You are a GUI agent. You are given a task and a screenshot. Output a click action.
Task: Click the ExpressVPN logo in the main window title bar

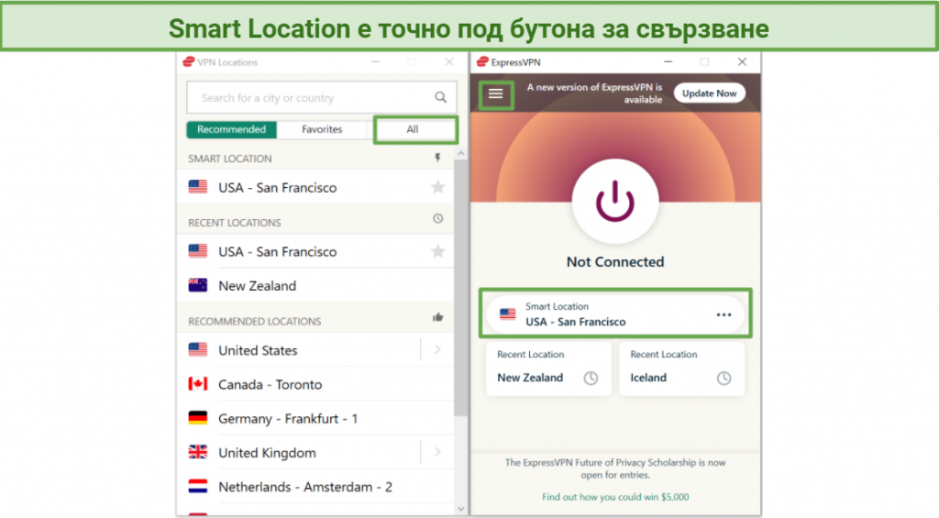coord(482,61)
